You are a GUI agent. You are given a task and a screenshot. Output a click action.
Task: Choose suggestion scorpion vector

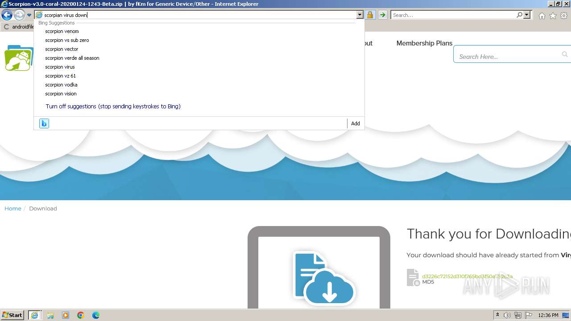pos(62,49)
